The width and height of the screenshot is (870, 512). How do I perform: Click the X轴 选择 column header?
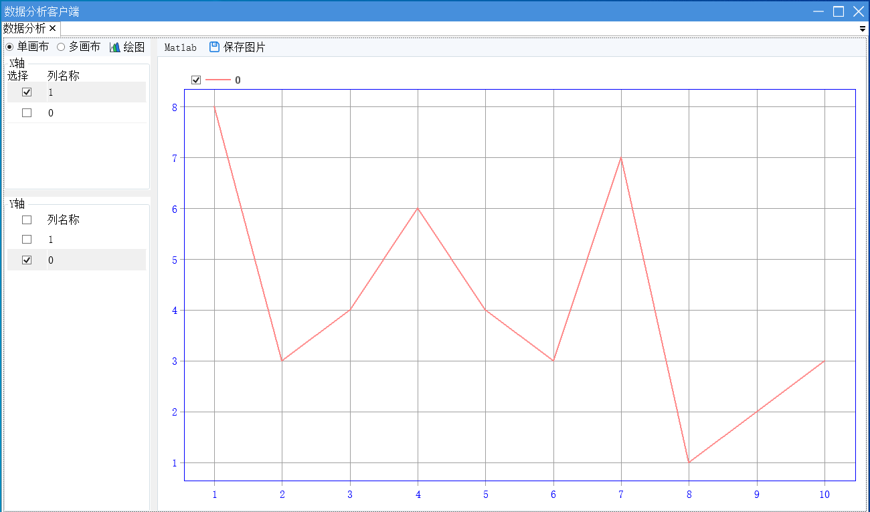tap(18, 76)
